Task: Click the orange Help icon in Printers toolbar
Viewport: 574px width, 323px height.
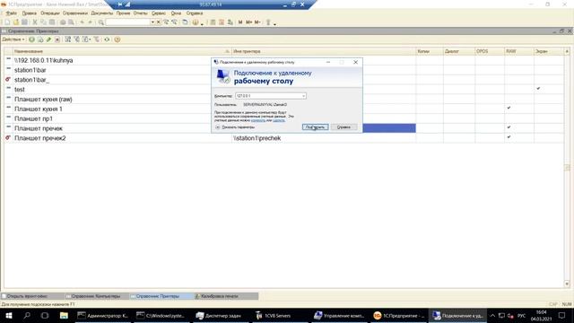Action: pos(117,39)
